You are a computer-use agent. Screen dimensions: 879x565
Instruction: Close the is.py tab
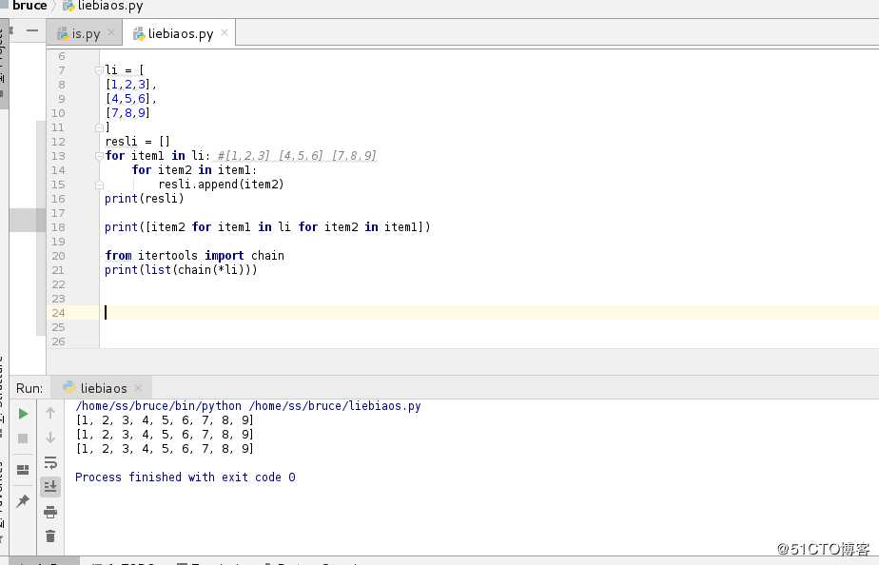(111, 32)
